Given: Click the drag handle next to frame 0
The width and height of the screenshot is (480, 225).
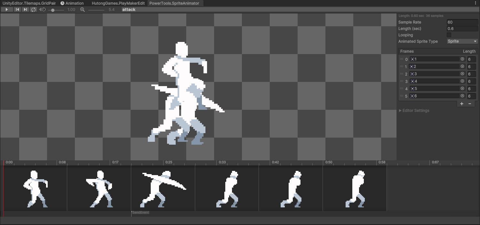Looking at the screenshot, I should tap(402, 59).
